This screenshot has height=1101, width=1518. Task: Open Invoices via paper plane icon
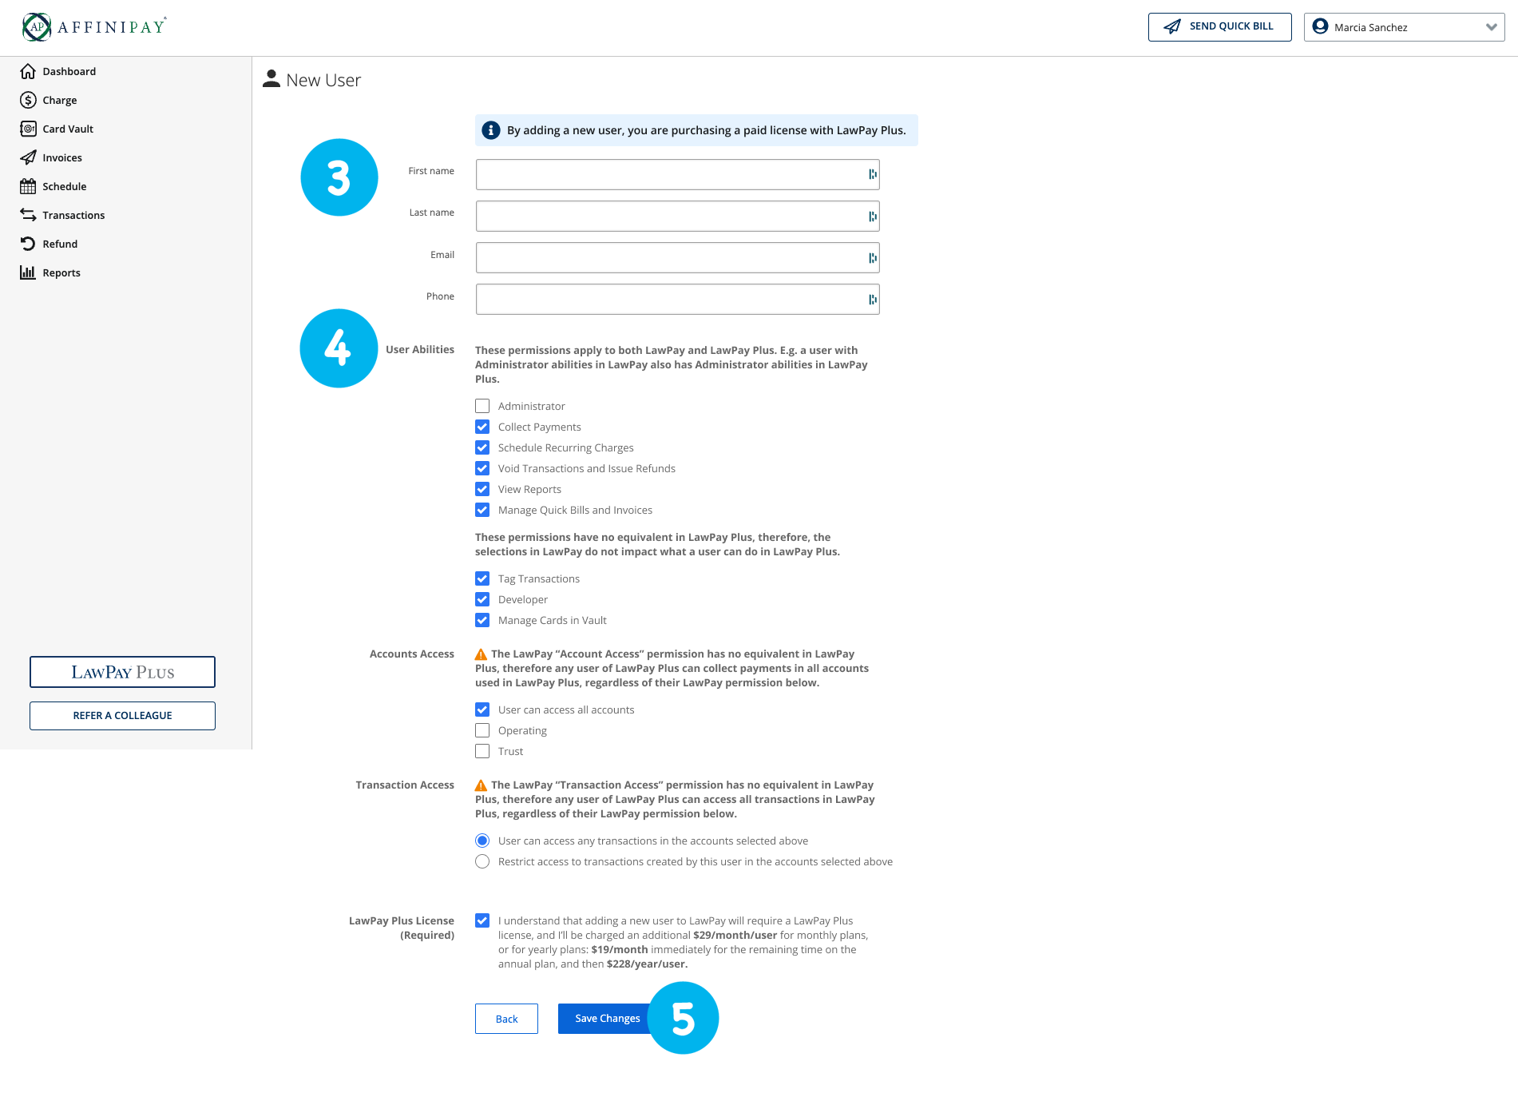pos(28,157)
